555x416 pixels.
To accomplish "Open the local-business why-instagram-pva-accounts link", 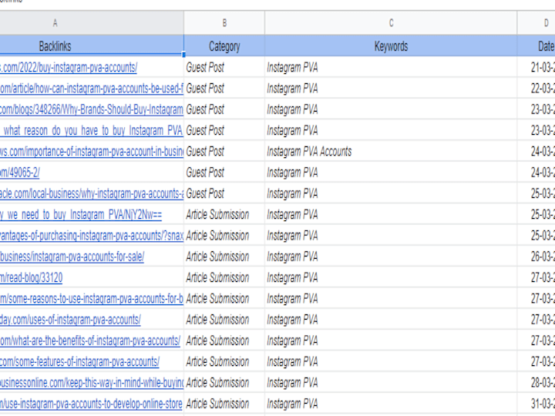I will click(92, 193).
